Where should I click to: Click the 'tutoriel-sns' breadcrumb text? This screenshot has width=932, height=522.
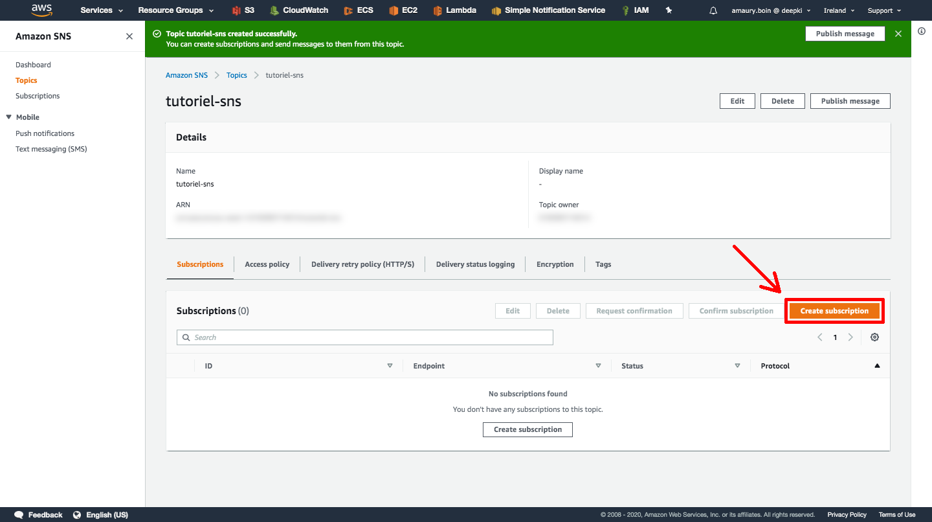click(x=285, y=75)
